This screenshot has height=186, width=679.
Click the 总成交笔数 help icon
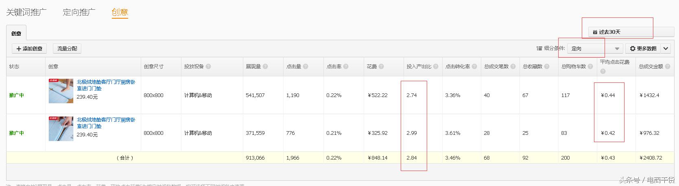pyautogui.click(x=513, y=67)
